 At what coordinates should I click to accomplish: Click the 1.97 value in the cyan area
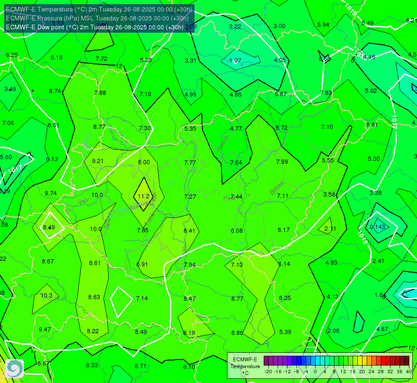point(235,60)
